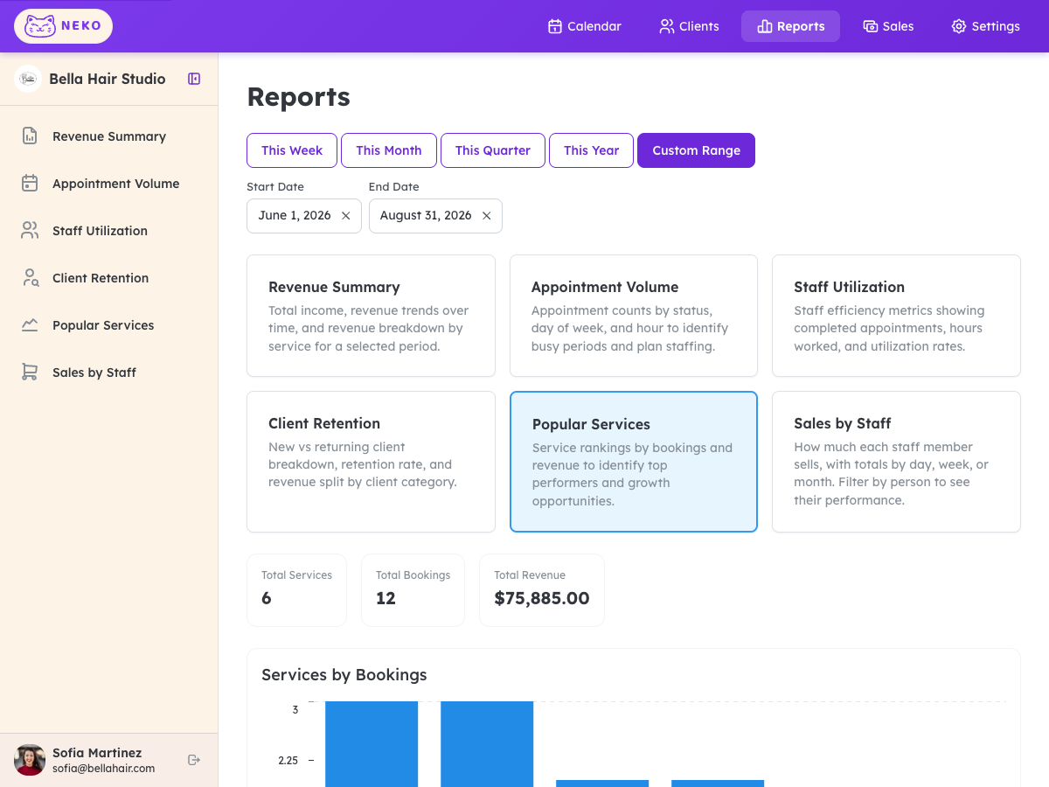Click the log out icon beside Sofia Martinez

coord(194,760)
